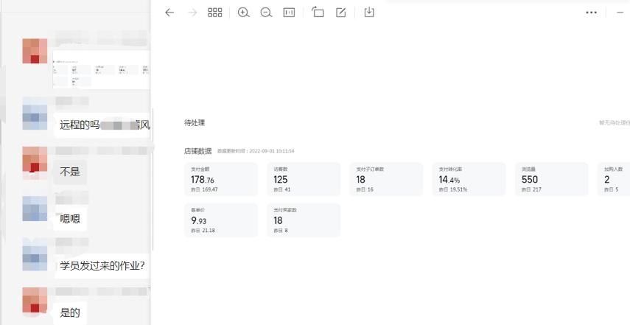Open the three-dot more options menu
Screen dimensions: 630x325
pos(591,13)
